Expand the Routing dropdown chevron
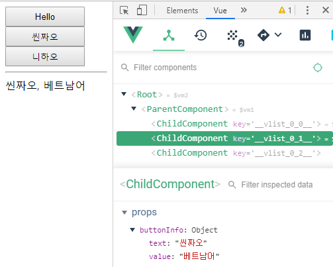 coord(278,34)
